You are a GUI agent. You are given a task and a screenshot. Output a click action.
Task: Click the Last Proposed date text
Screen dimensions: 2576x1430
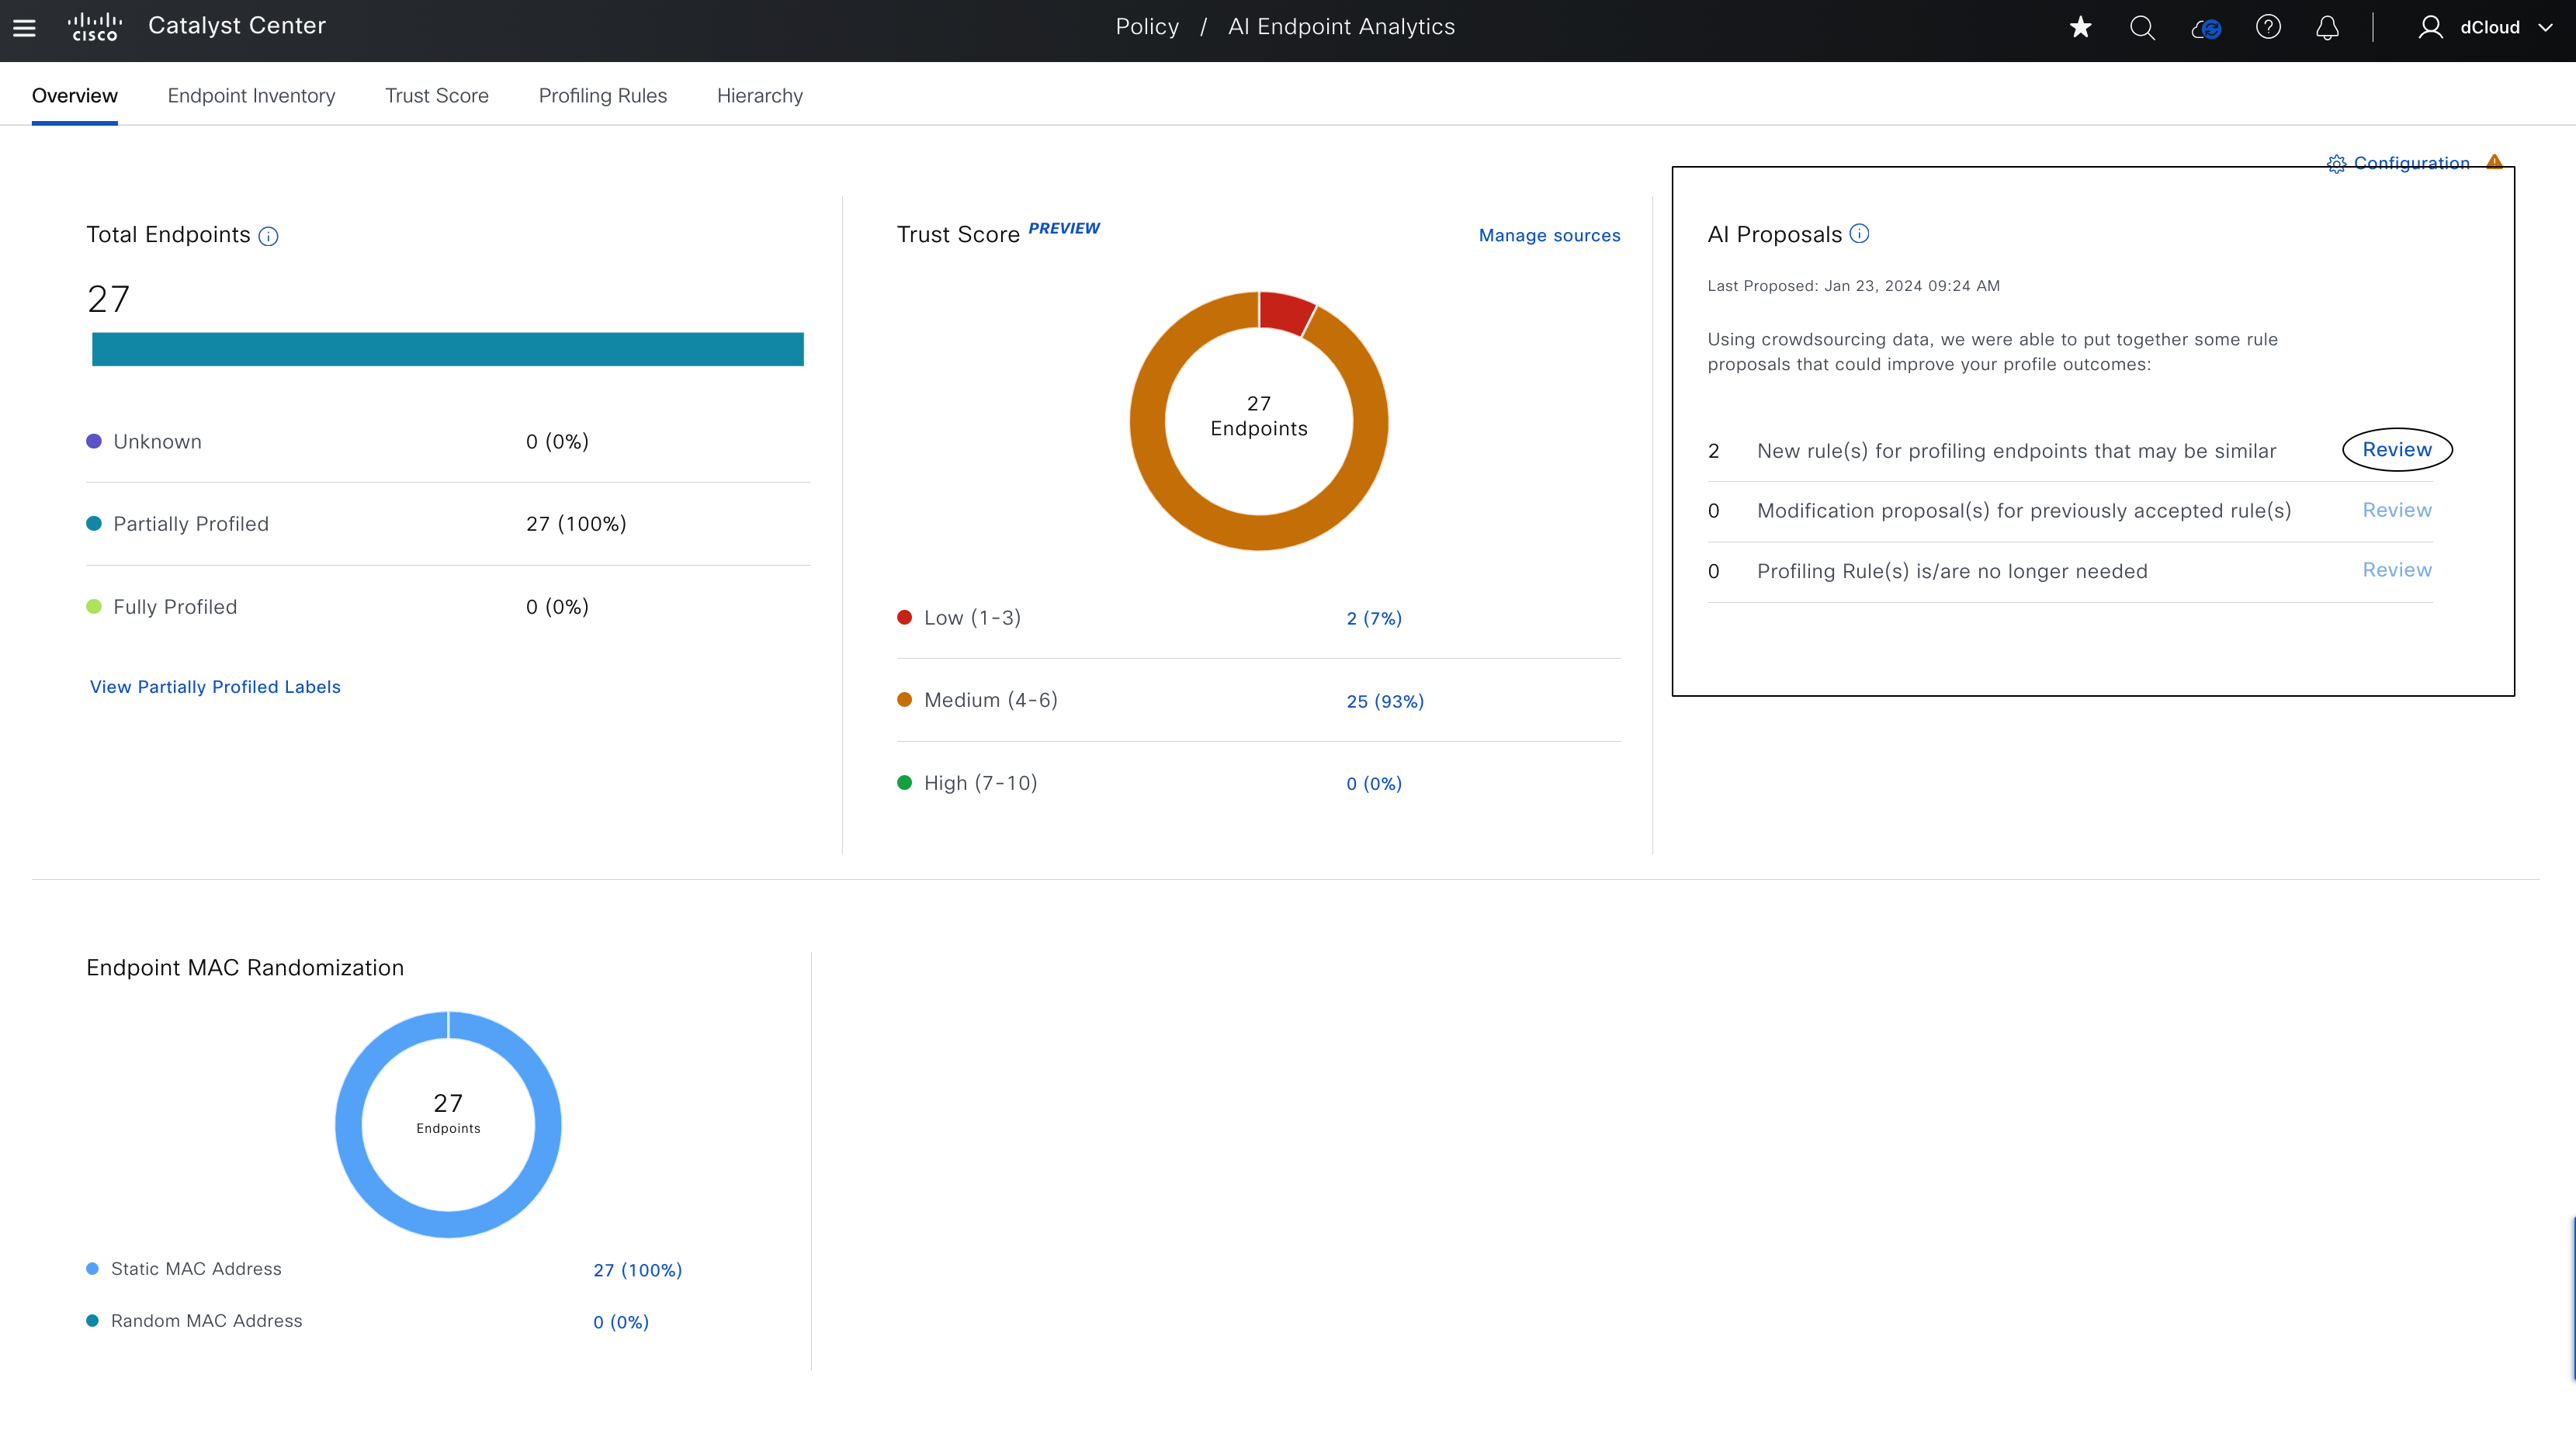[1853, 286]
